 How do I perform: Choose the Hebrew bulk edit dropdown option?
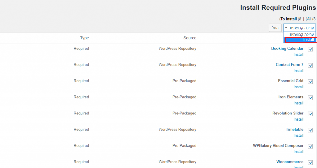click(x=300, y=34)
